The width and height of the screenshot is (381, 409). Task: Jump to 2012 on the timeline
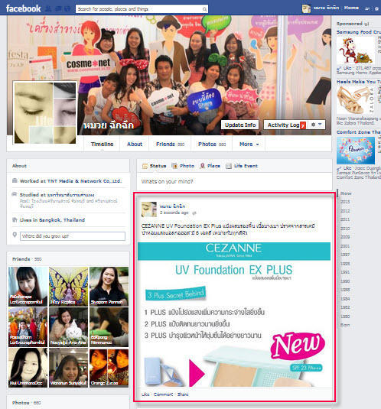pos(345,210)
